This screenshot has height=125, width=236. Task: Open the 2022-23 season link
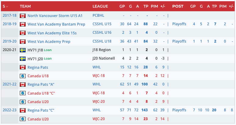(9, 110)
